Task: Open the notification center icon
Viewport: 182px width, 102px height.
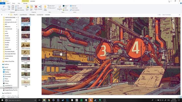Action: pos(179,100)
